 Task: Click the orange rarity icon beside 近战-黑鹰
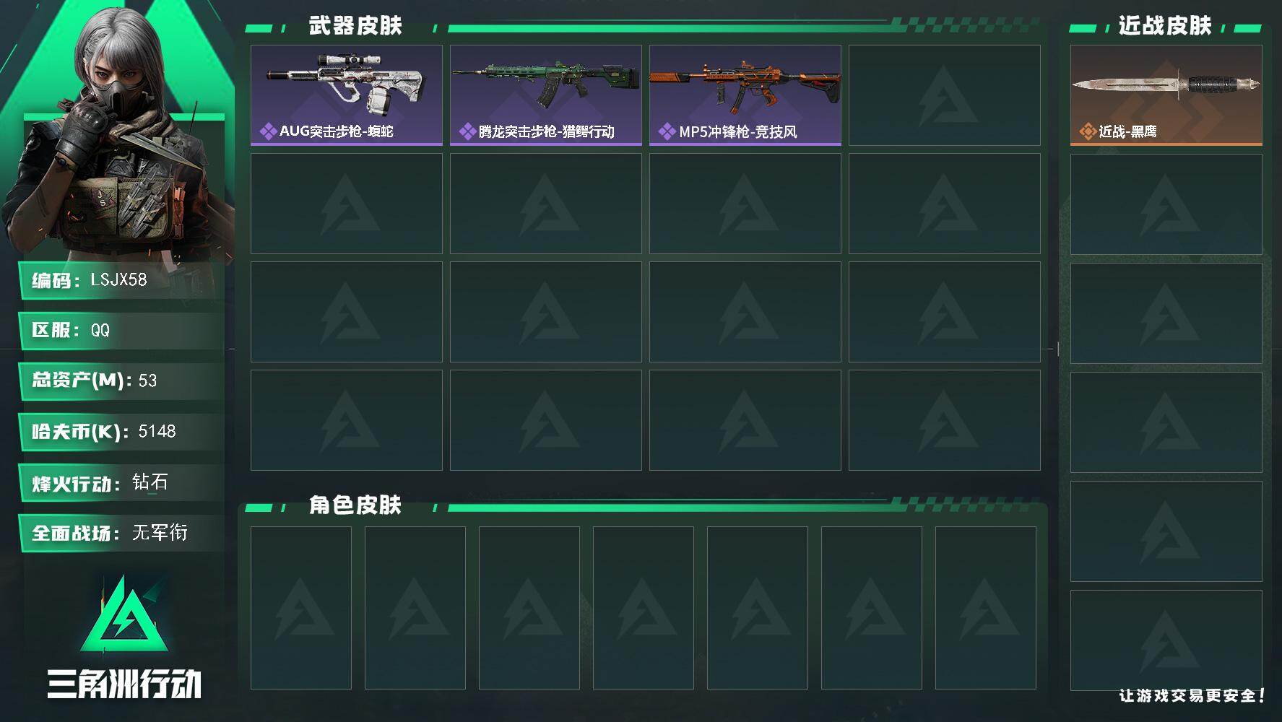click(1088, 131)
